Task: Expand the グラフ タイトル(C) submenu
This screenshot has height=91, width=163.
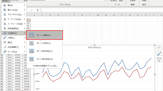Action: pyautogui.click(x=14, y=14)
